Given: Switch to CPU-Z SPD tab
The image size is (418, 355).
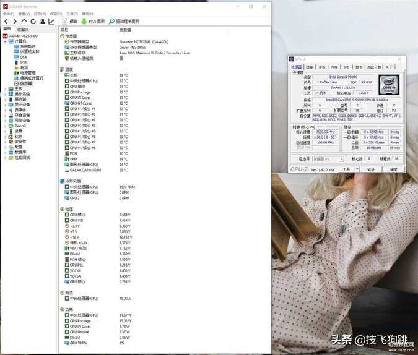Looking at the screenshot, I should pos(346,67).
